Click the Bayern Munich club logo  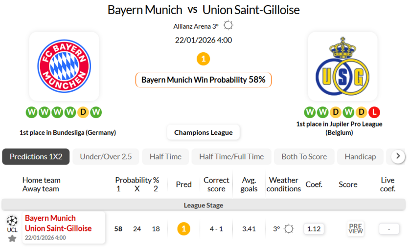click(x=64, y=66)
